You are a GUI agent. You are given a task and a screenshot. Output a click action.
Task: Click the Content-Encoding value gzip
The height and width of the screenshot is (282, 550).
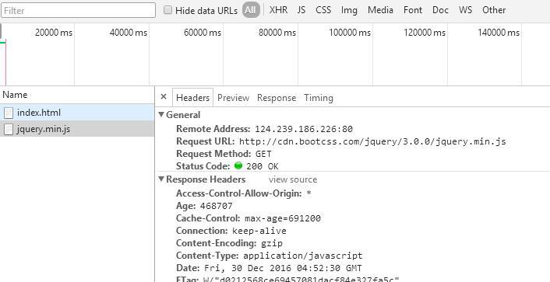point(272,243)
